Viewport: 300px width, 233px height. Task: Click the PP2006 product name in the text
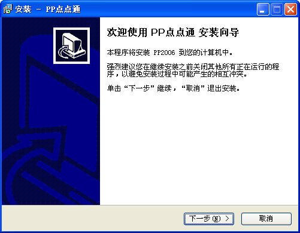(x=164, y=53)
